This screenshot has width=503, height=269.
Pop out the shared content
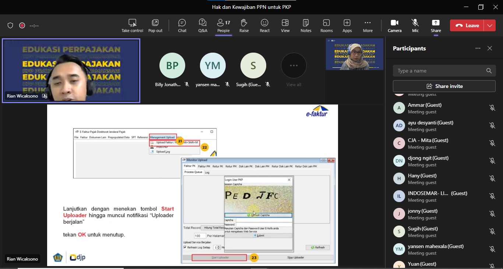[155, 26]
